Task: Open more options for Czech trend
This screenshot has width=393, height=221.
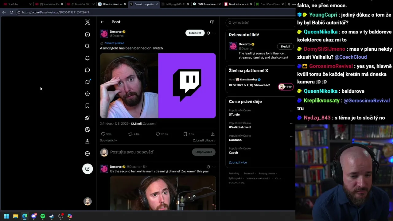Action: [x=292, y=149]
